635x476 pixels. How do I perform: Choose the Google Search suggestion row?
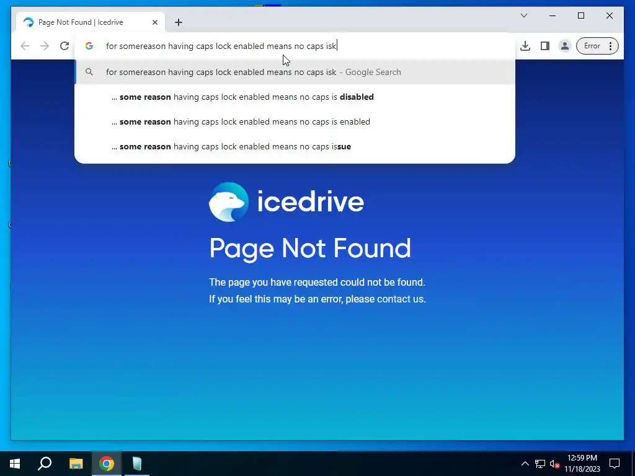pos(295,72)
